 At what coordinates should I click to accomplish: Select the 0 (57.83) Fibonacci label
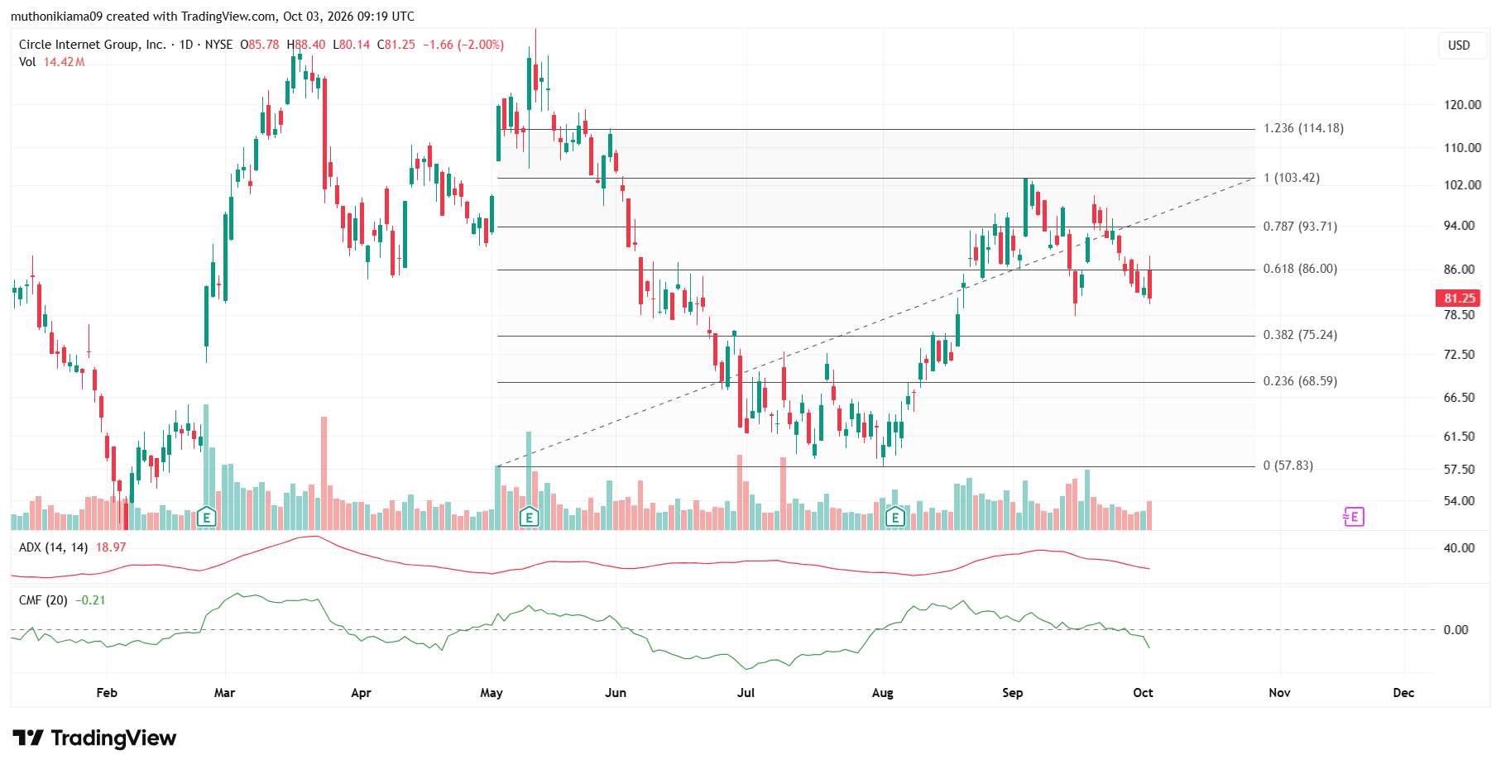(1288, 466)
